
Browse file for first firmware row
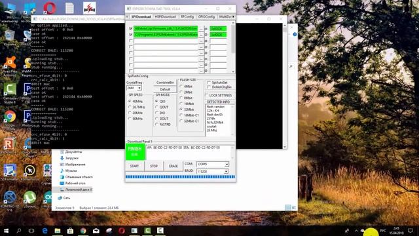tap(201, 28)
